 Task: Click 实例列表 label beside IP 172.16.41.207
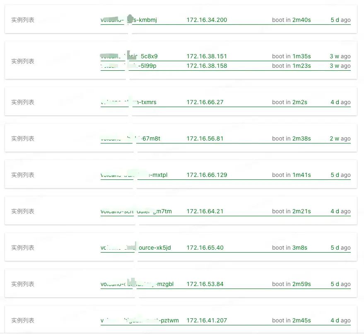click(x=23, y=320)
